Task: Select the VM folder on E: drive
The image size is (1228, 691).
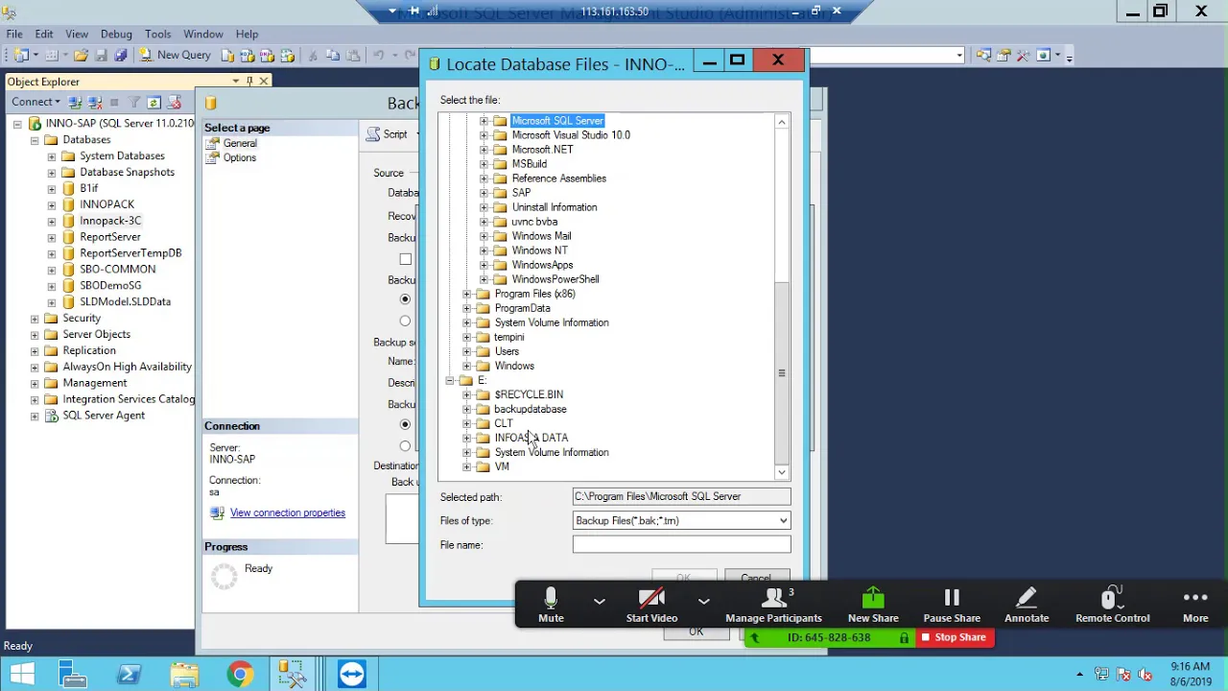Action: tap(502, 466)
